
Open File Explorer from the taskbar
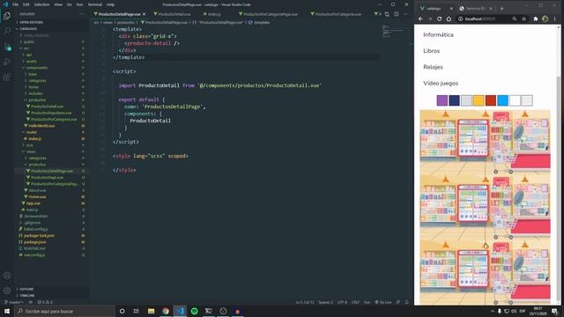pyautogui.click(x=151, y=311)
